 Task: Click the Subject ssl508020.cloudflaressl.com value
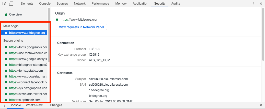108,79
